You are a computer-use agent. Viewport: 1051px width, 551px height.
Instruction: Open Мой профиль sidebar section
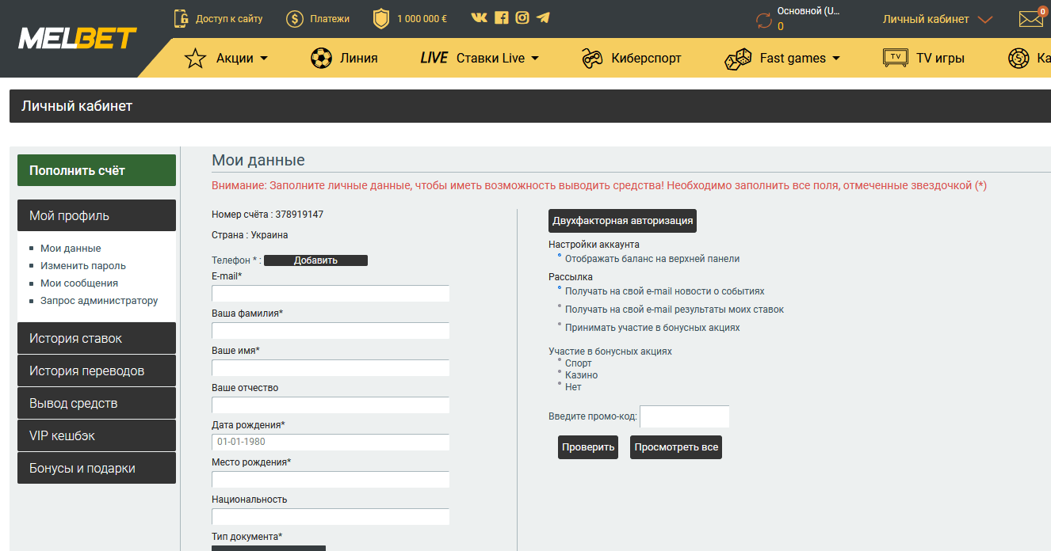pos(97,215)
